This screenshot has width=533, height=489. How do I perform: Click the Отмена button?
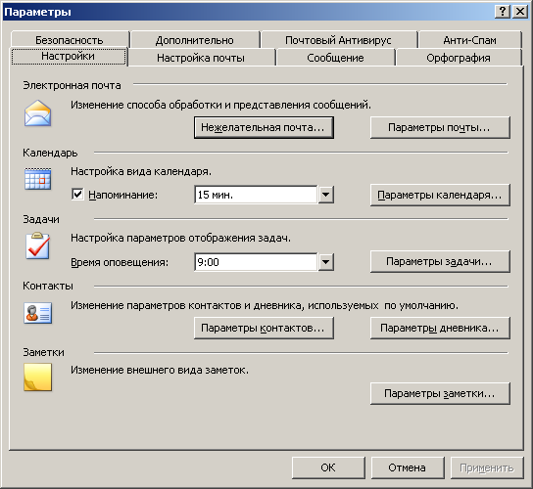coord(408,467)
